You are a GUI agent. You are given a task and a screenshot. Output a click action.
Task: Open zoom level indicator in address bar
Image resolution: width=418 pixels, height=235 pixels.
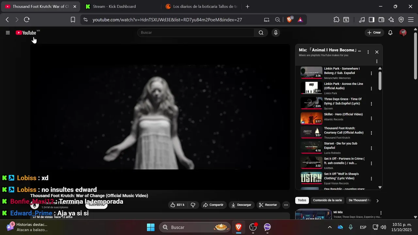pos(278,20)
